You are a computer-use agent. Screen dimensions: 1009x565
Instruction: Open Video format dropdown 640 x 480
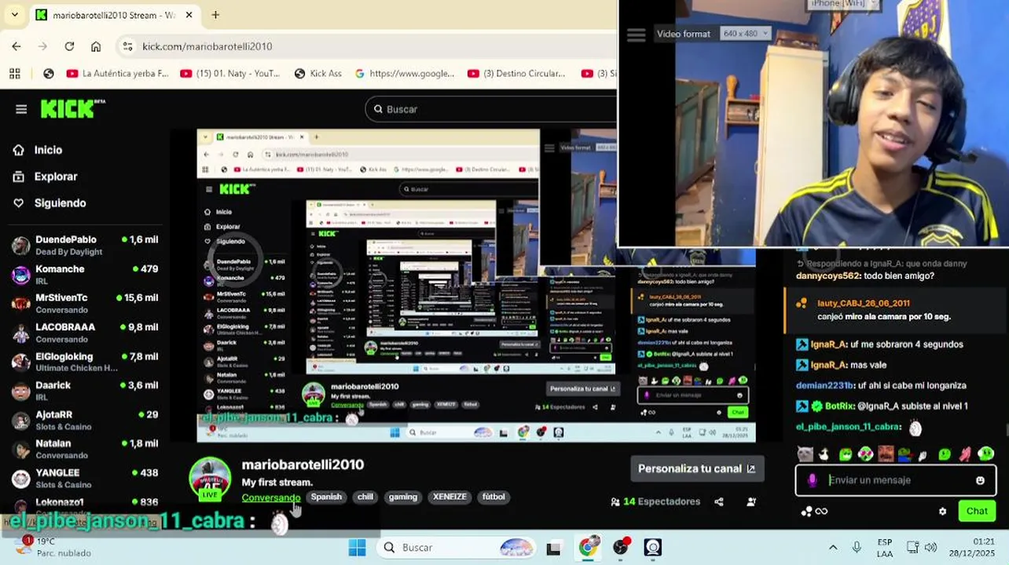(746, 34)
